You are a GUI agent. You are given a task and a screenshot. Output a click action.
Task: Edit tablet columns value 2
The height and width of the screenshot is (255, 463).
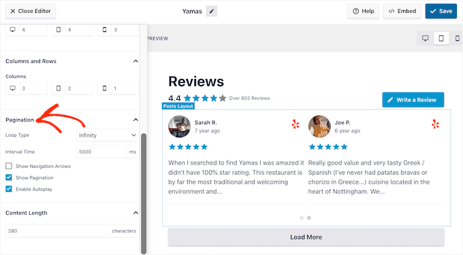(x=79, y=88)
